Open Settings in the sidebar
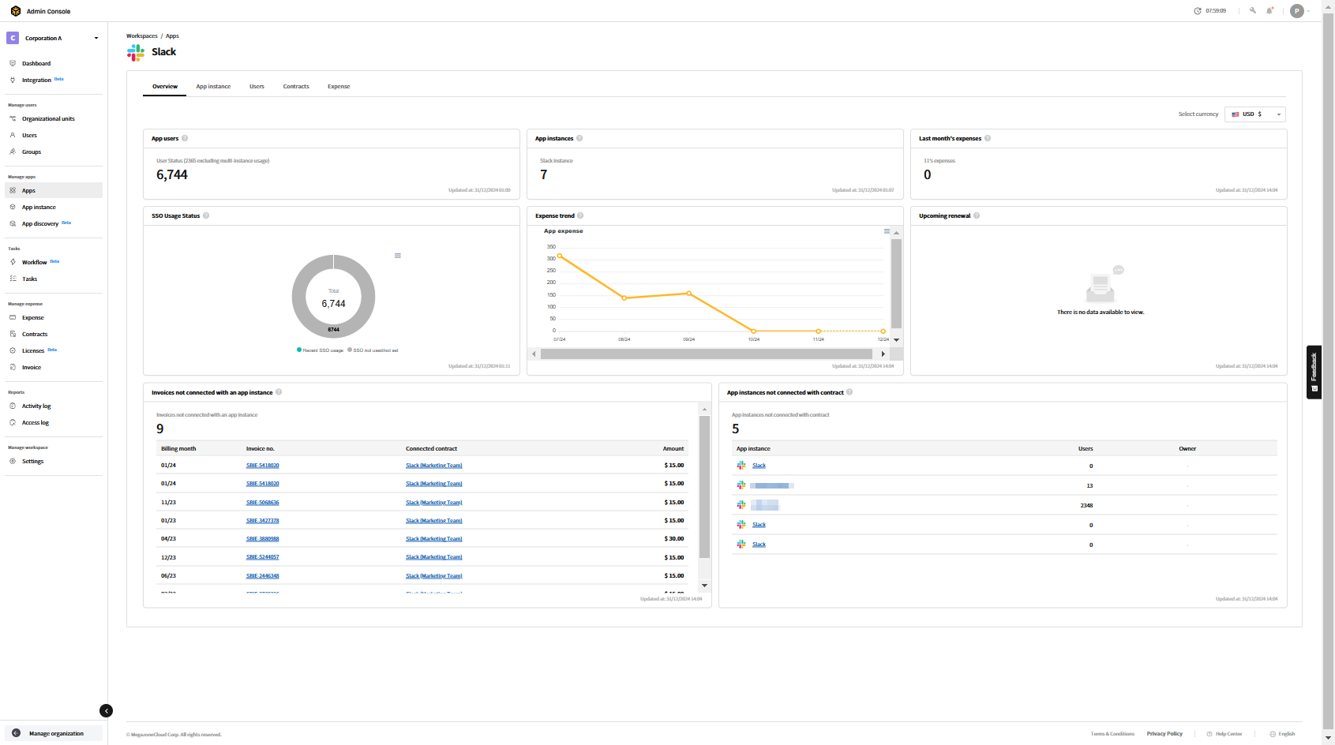The width and height of the screenshot is (1335, 745). click(x=33, y=461)
